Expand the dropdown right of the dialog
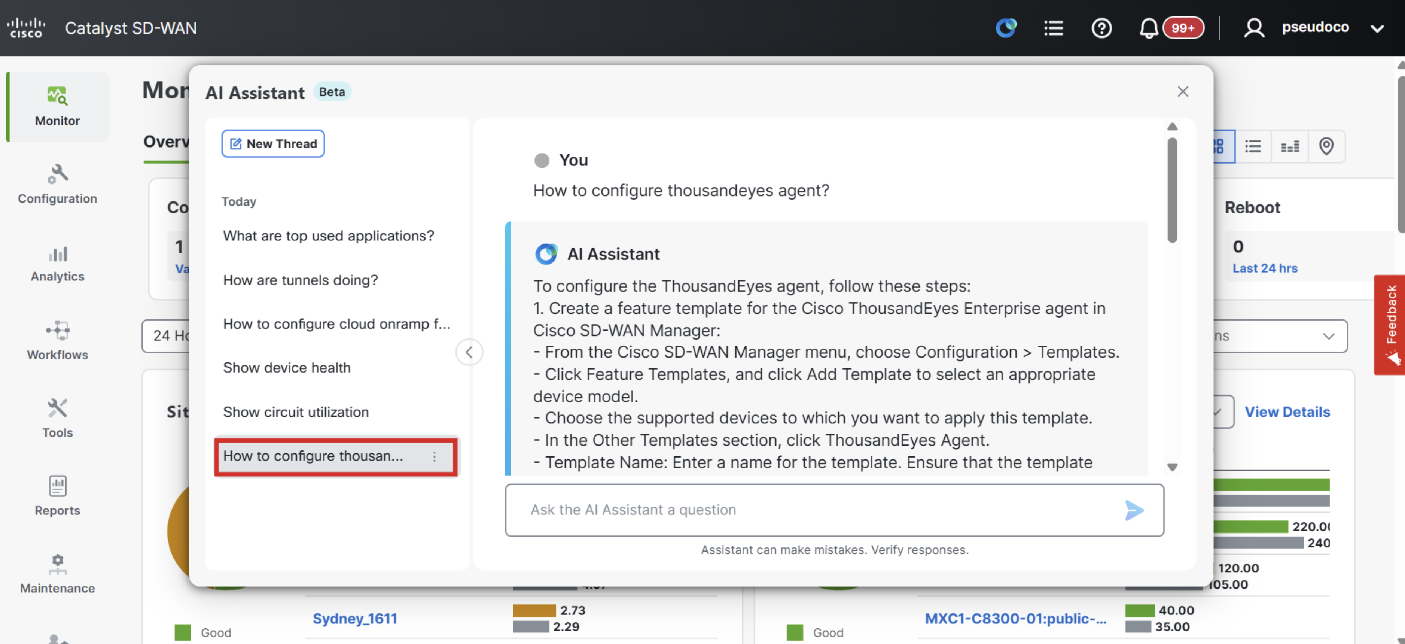 point(1329,335)
